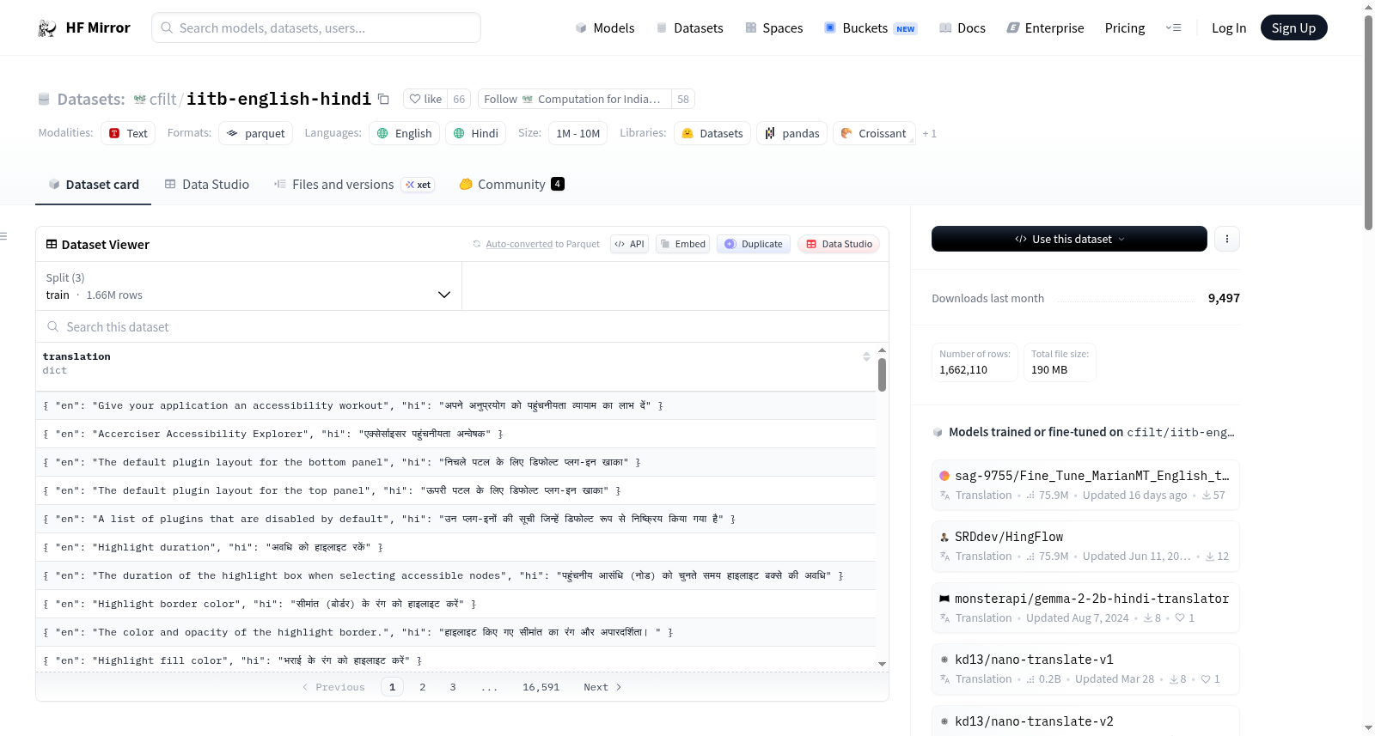Click the follower count 58
The height and width of the screenshot is (736, 1375).
[683, 100]
